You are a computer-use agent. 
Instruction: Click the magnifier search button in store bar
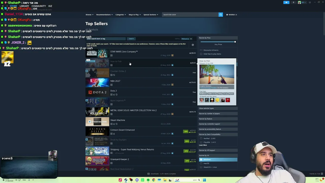pyautogui.click(x=221, y=14)
